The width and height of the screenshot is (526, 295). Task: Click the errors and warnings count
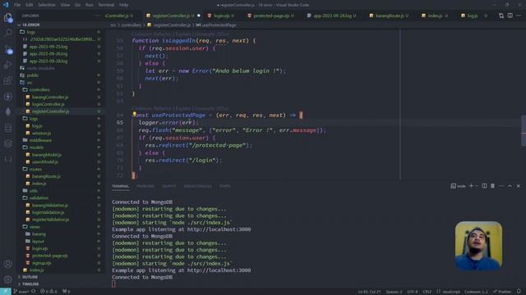coord(48,292)
